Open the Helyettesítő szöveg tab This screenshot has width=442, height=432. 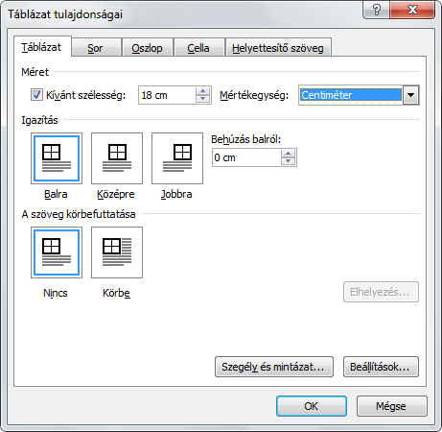point(278,48)
